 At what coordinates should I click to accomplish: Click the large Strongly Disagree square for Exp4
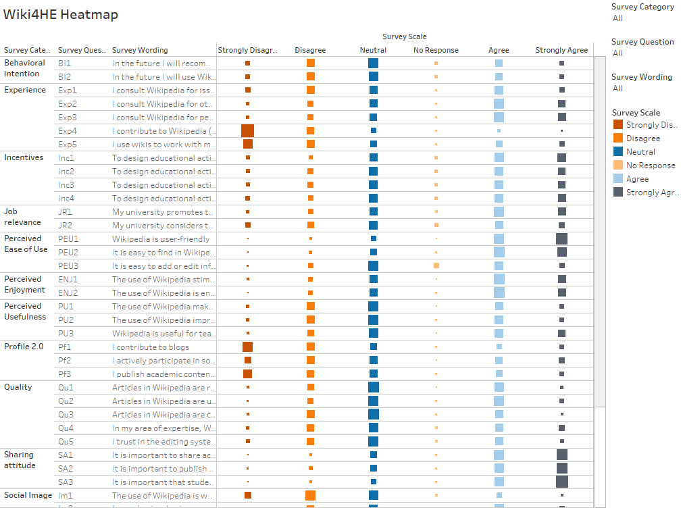247,130
